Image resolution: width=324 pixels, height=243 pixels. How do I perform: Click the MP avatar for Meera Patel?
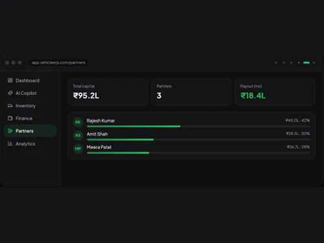point(78,148)
